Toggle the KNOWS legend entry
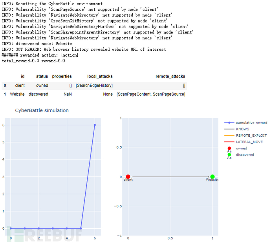The width and height of the screenshot is (271, 245). (236, 129)
